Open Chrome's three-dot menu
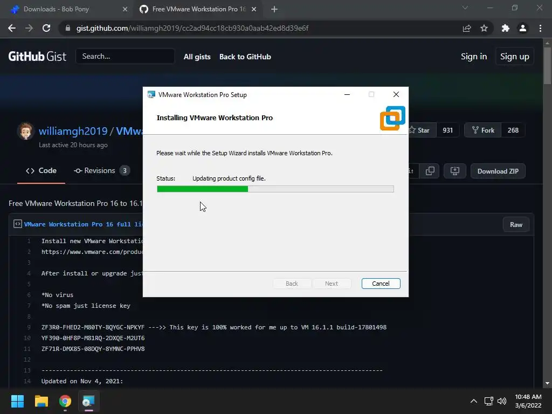Image resolution: width=552 pixels, height=414 pixels. (x=540, y=28)
